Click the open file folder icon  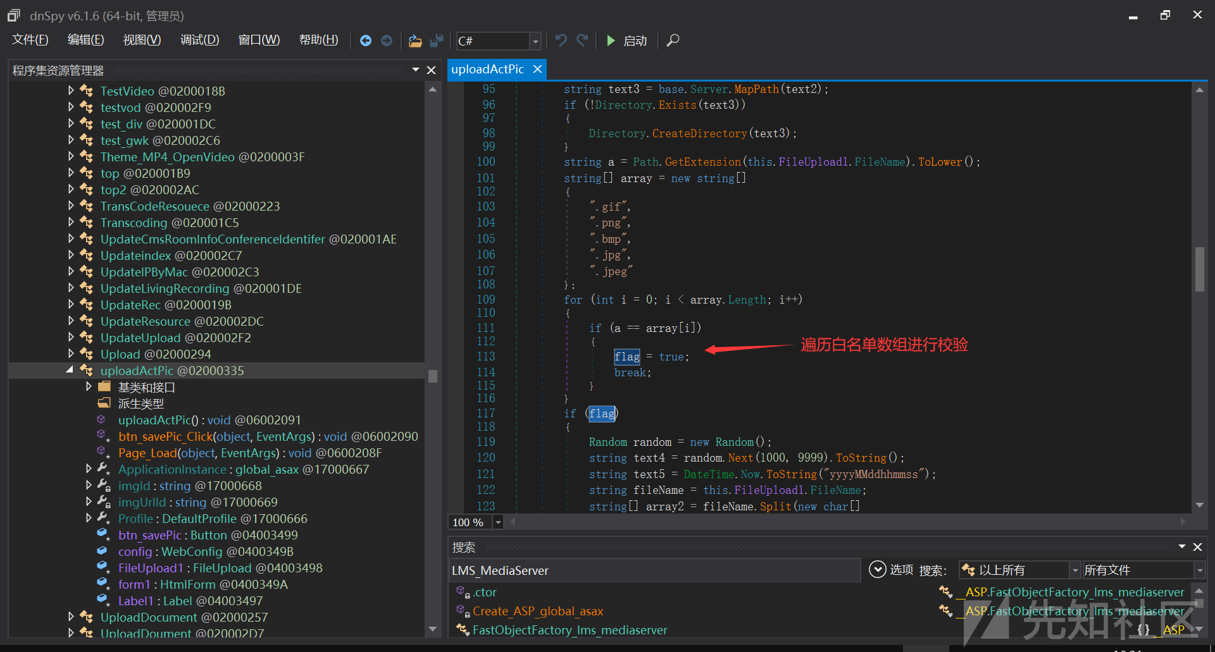tap(415, 40)
